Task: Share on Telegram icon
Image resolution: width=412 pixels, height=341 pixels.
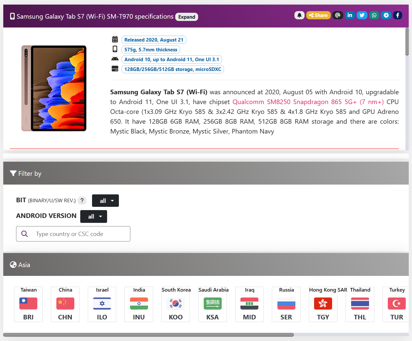Action: point(386,15)
